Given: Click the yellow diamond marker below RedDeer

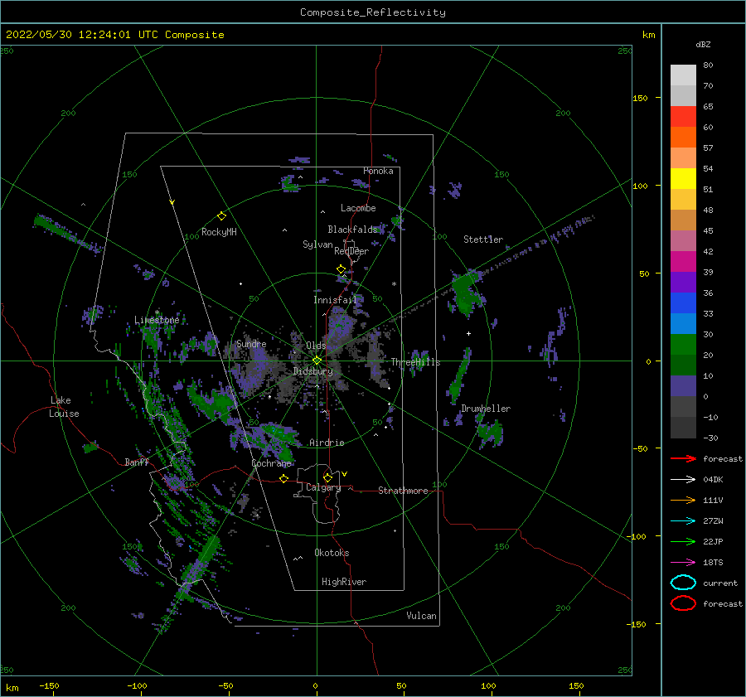Looking at the screenshot, I should [342, 269].
